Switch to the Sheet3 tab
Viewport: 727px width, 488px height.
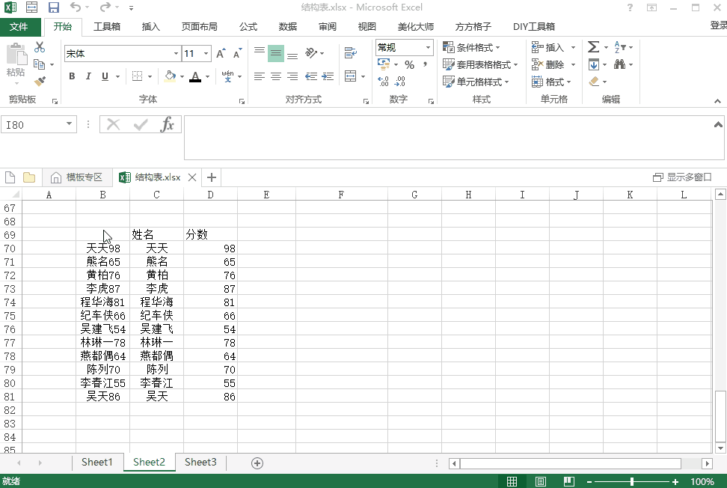200,462
